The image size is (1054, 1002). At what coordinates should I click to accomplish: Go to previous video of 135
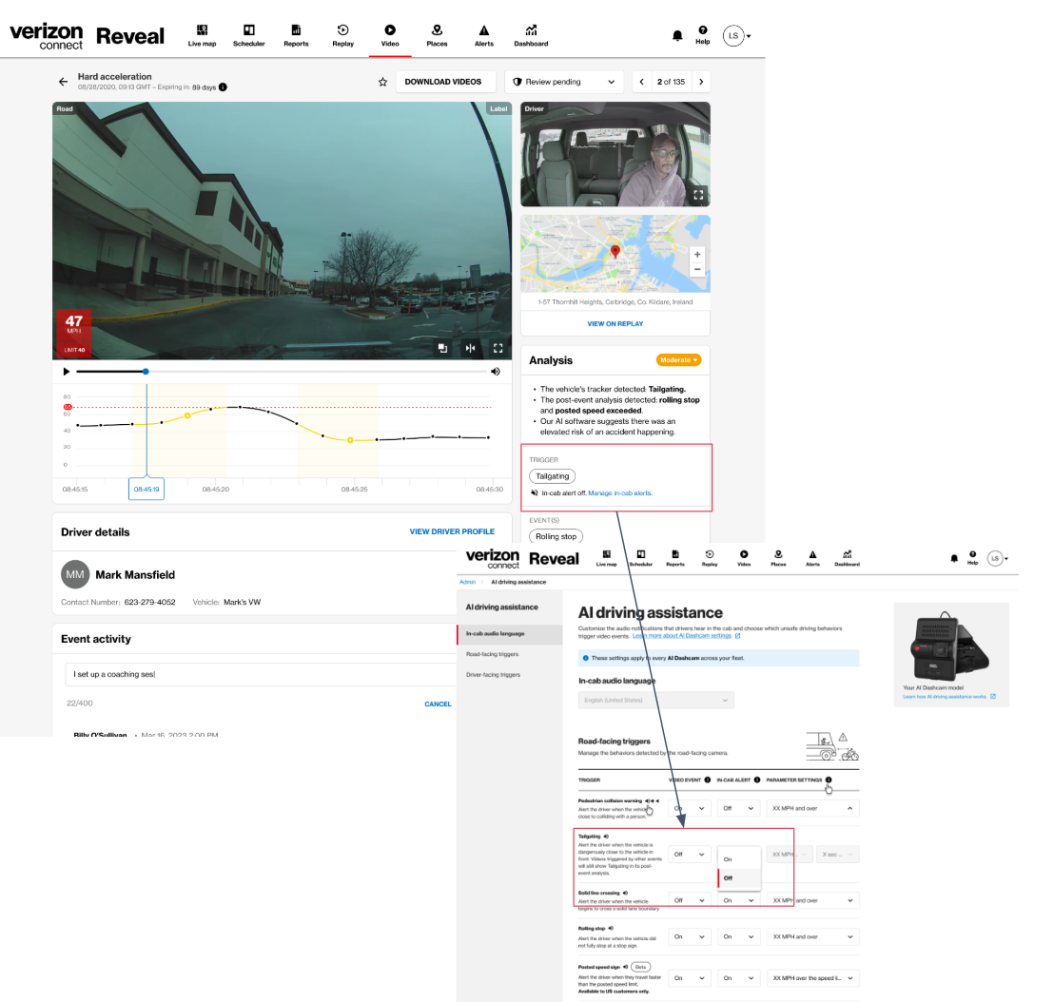pos(642,82)
